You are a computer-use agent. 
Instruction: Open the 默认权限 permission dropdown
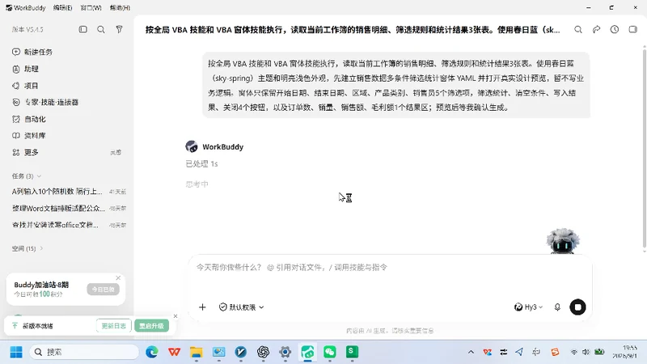click(x=241, y=307)
